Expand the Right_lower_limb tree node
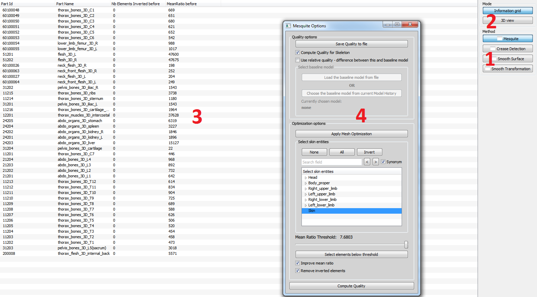 click(x=306, y=200)
